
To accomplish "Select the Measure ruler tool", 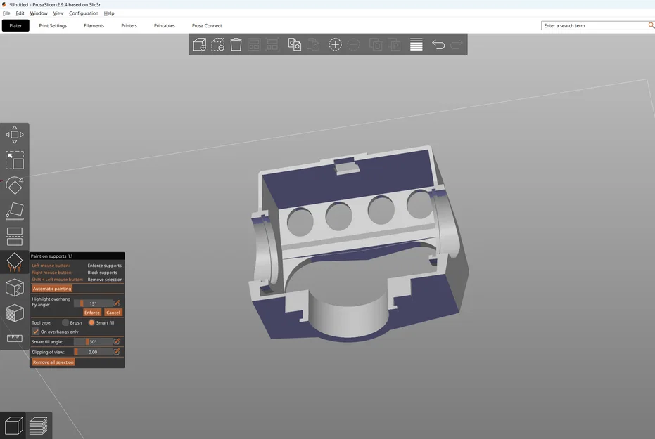I will [15, 338].
